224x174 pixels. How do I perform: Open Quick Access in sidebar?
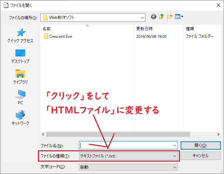coord(20,36)
